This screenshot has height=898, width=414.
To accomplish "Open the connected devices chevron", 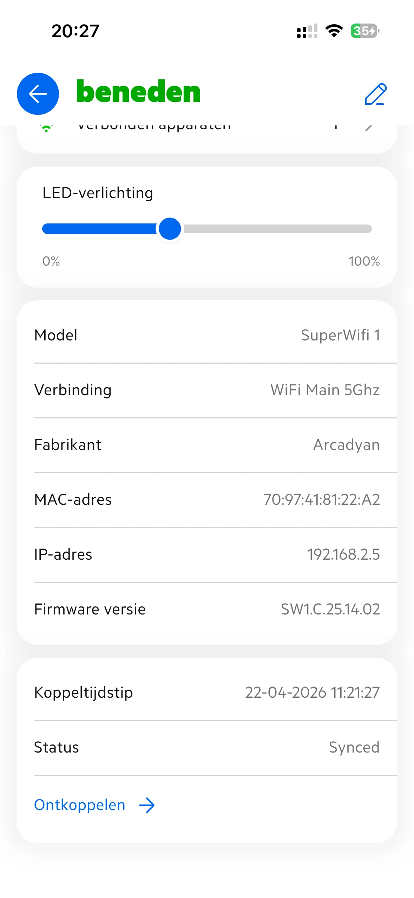I will point(369,127).
